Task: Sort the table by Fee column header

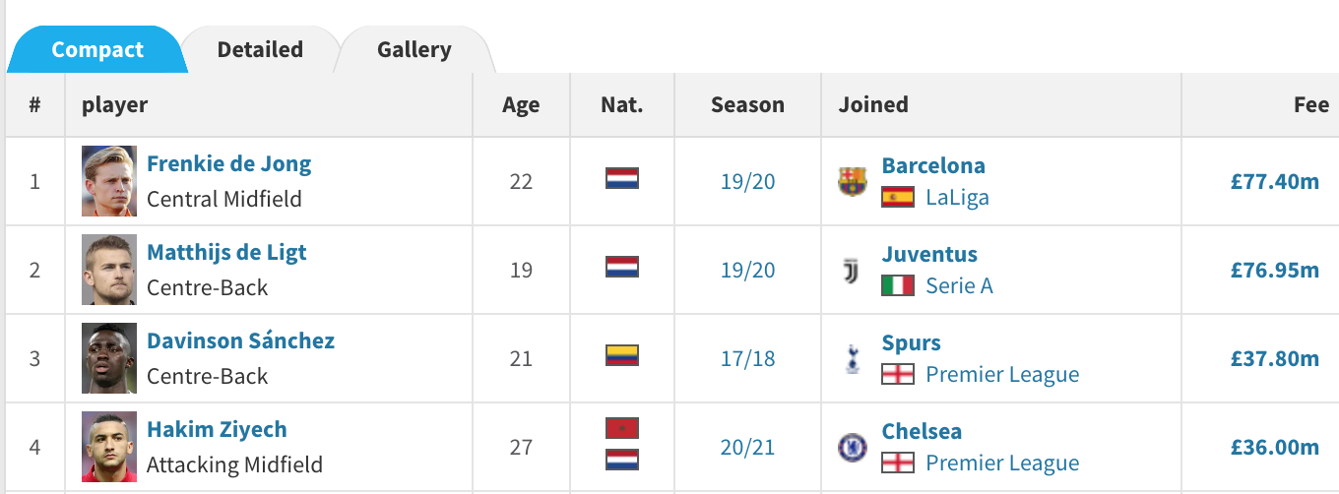Action: pyautogui.click(x=1310, y=105)
